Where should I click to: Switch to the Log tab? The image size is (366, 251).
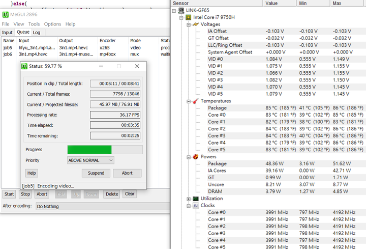pos(37,33)
